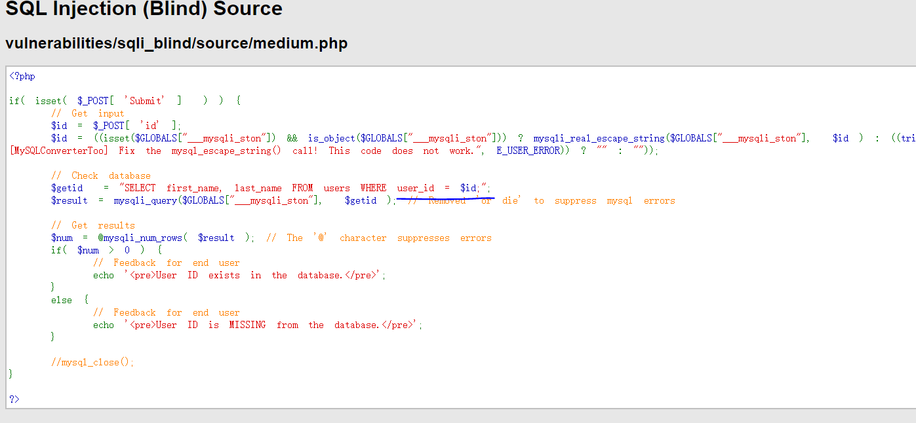Click the 'if( isset( $_POST[ 'Submit' ]' line
The width and height of the screenshot is (916, 423).
125,101
